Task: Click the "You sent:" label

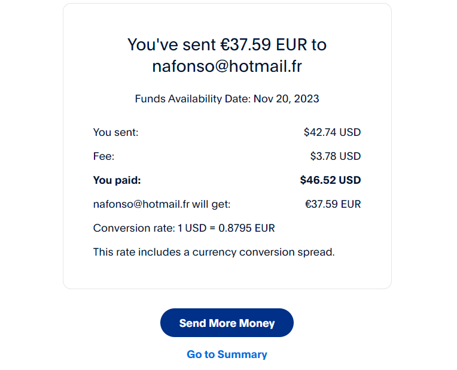Action: 115,132
